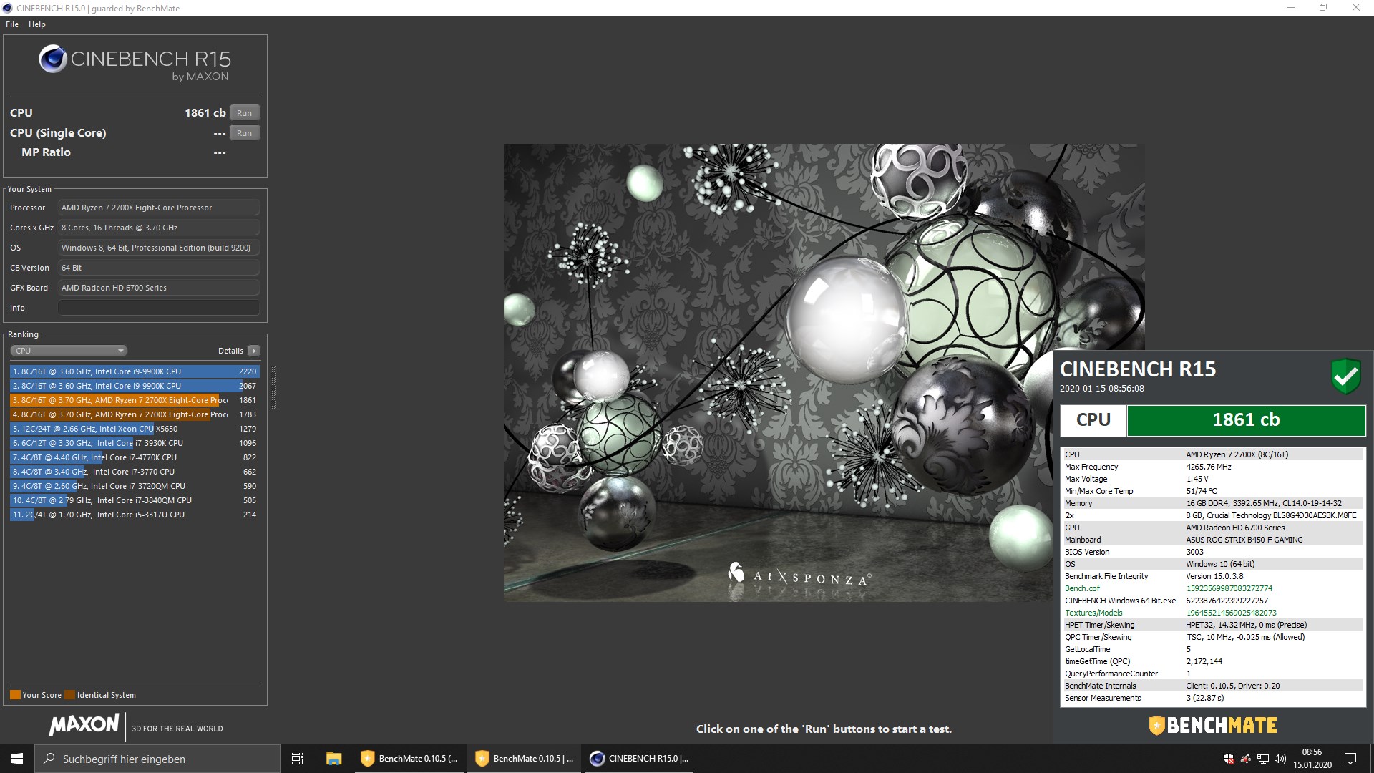This screenshot has width=1374, height=773.
Task: Click the Cinebench logo sphere icon
Action: [x=53, y=59]
